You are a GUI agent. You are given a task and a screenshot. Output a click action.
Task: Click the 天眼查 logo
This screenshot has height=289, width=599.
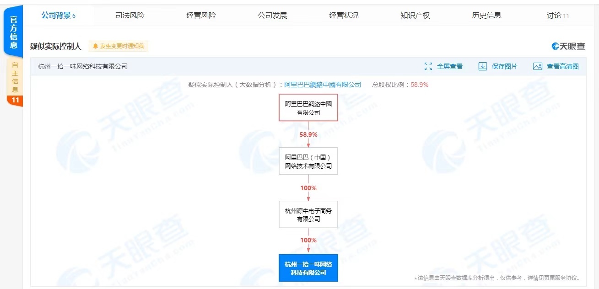click(568, 46)
